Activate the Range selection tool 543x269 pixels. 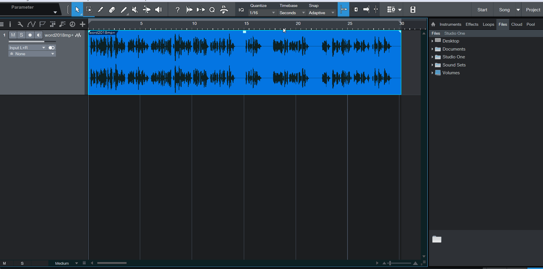tap(89, 10)
